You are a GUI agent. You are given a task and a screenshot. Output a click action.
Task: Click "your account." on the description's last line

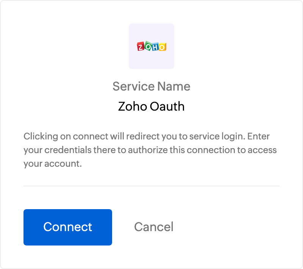[53, 164]
